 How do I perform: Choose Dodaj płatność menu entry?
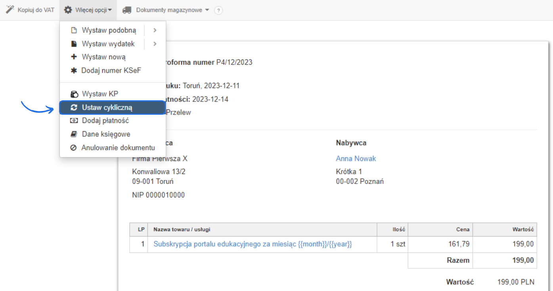[x=105, y=121]
